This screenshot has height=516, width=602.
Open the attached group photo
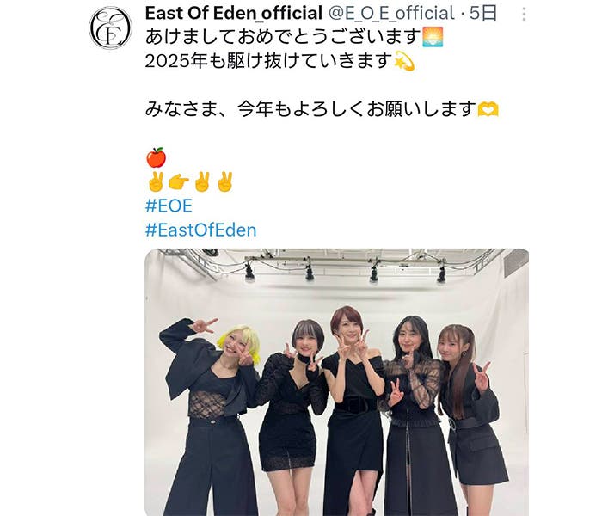click(x=337, y=382)
